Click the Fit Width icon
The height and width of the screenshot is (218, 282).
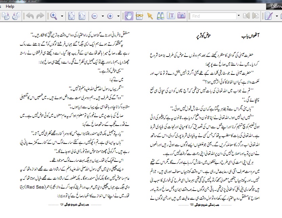tap(82, 16)
